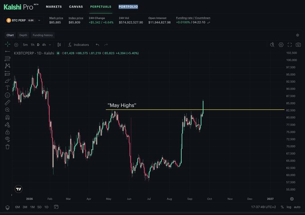
Task: Toggle the green symbol status dot
Action: click(x=58, y=53)
